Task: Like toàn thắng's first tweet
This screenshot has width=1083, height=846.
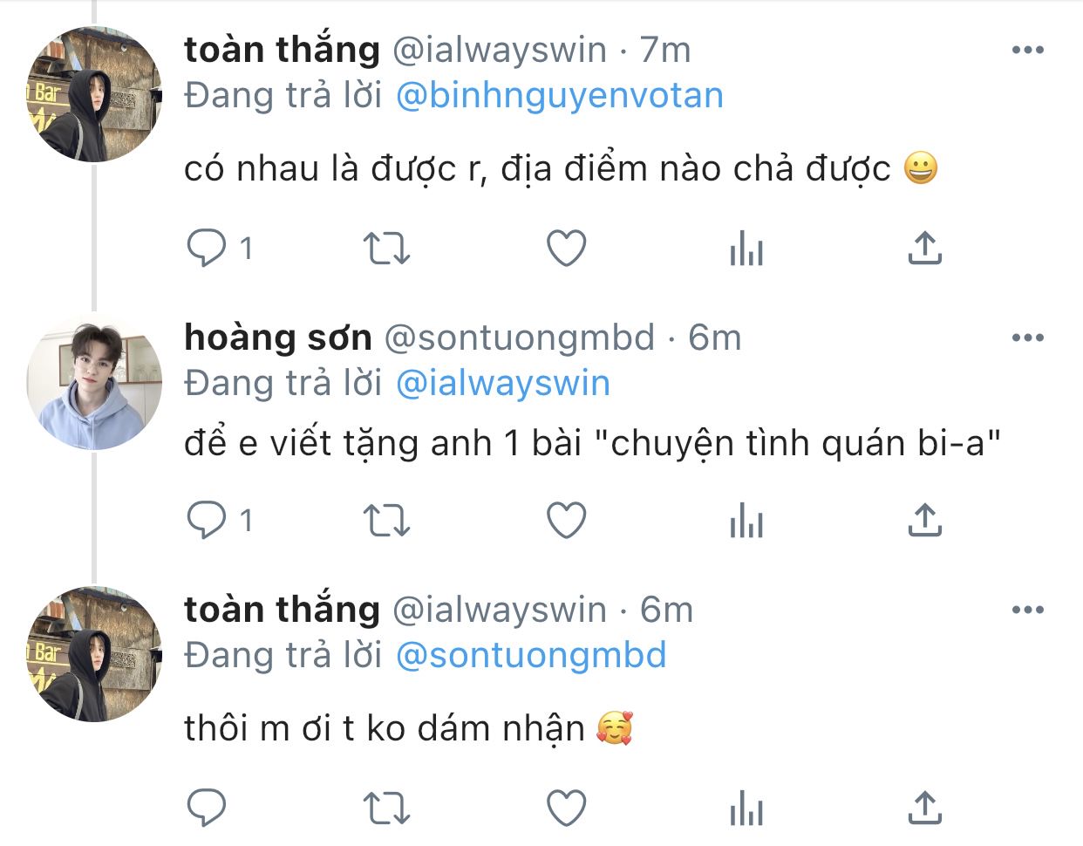Action: [x=566, y=249]
